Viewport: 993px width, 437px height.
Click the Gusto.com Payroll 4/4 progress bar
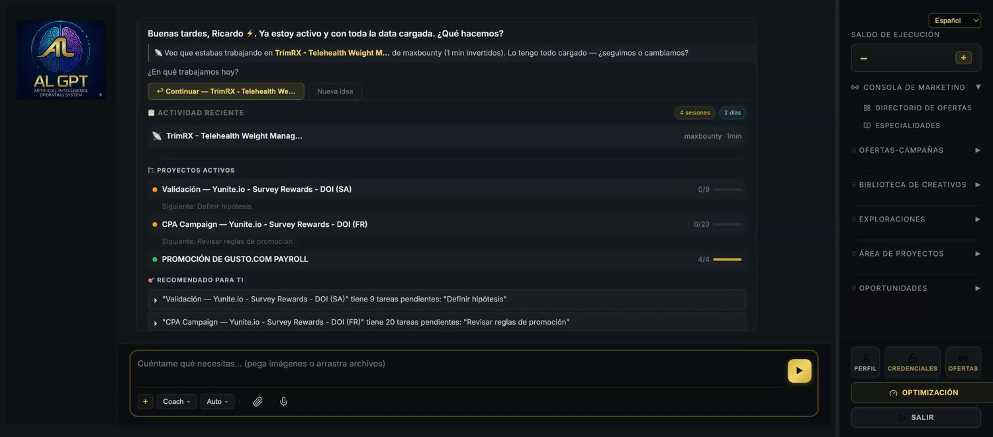click(x=728, y=259)
